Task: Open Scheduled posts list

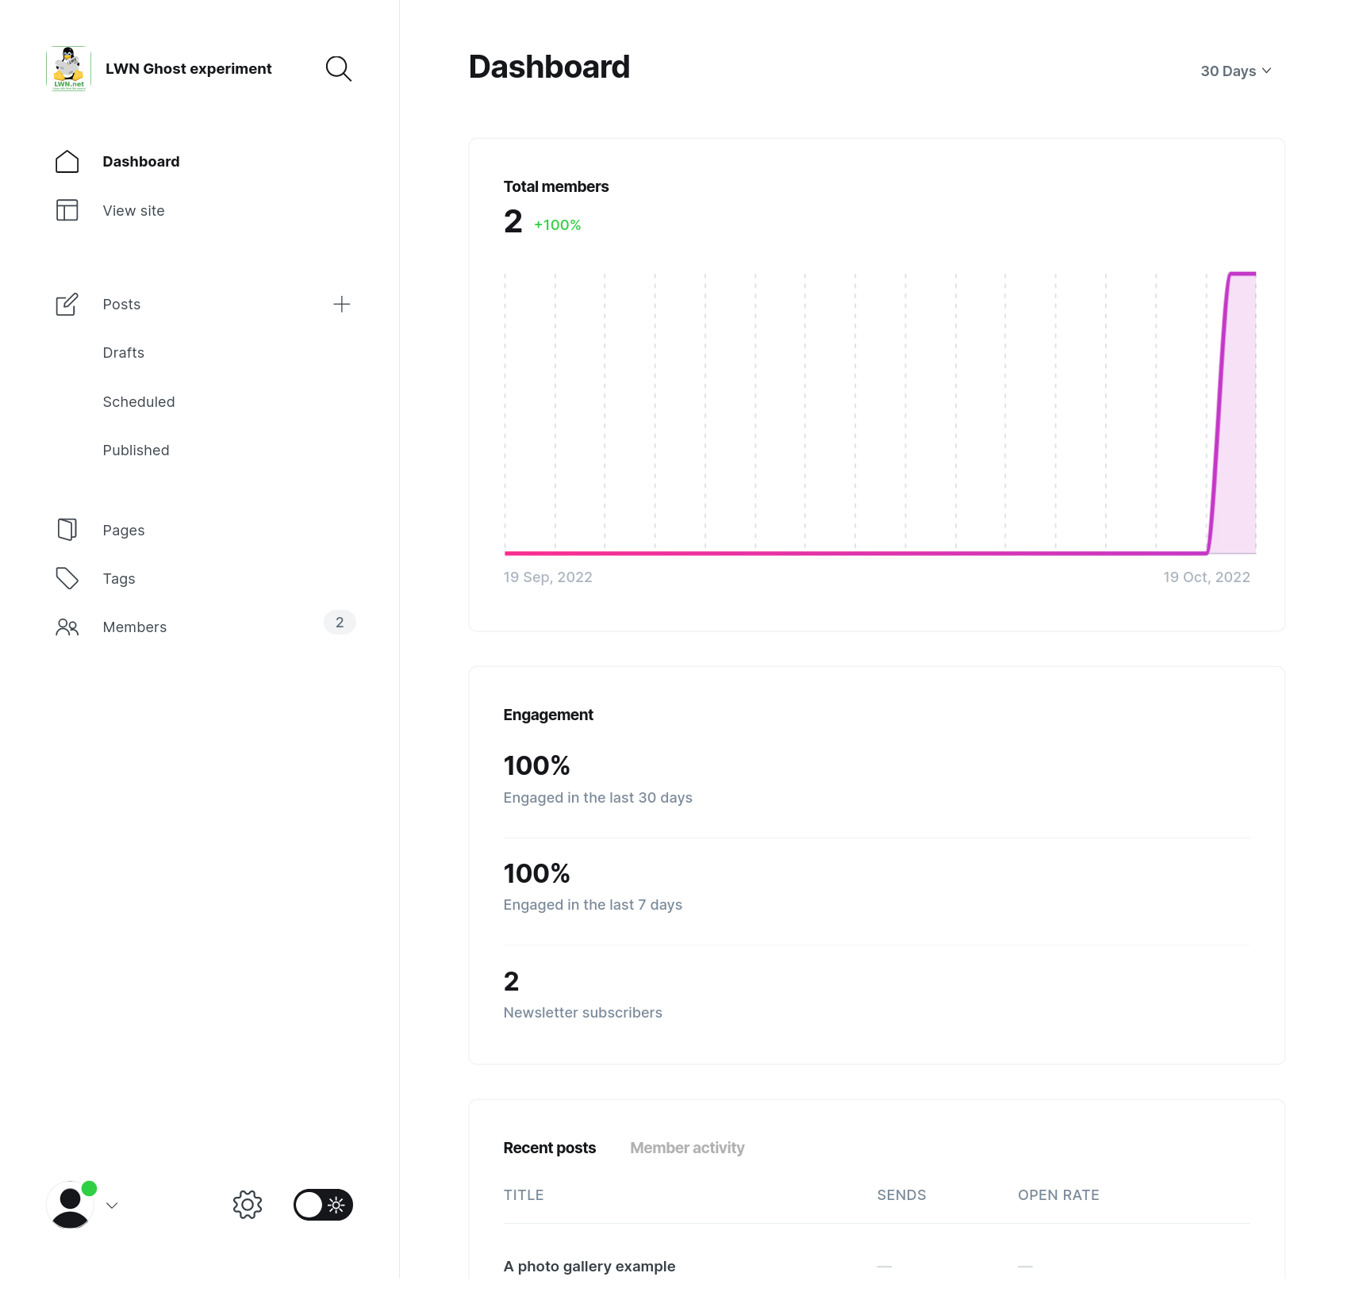Action: pos(139,402)
